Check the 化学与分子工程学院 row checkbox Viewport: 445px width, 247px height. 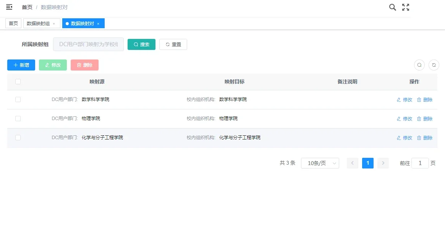pyautogui.click(x=18, y=138)
